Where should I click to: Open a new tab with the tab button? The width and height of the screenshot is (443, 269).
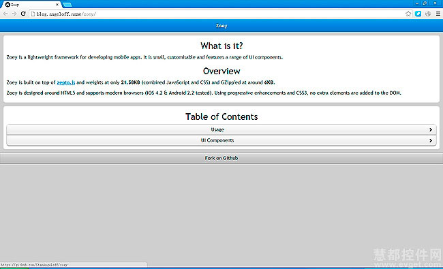click(x=67, y=5)
